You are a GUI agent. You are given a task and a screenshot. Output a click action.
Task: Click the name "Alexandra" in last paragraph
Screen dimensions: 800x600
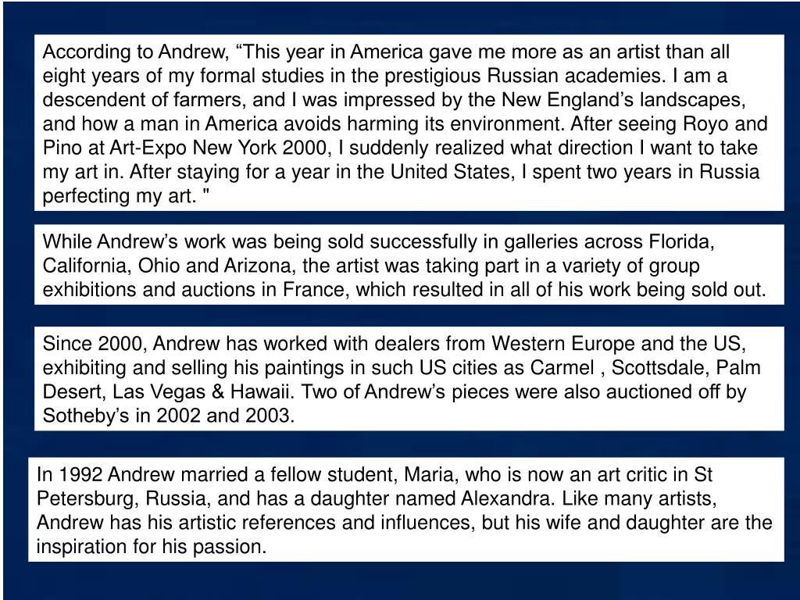point(505,498)
